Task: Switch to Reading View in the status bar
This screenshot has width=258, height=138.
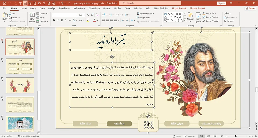Action: click(215, 136)
